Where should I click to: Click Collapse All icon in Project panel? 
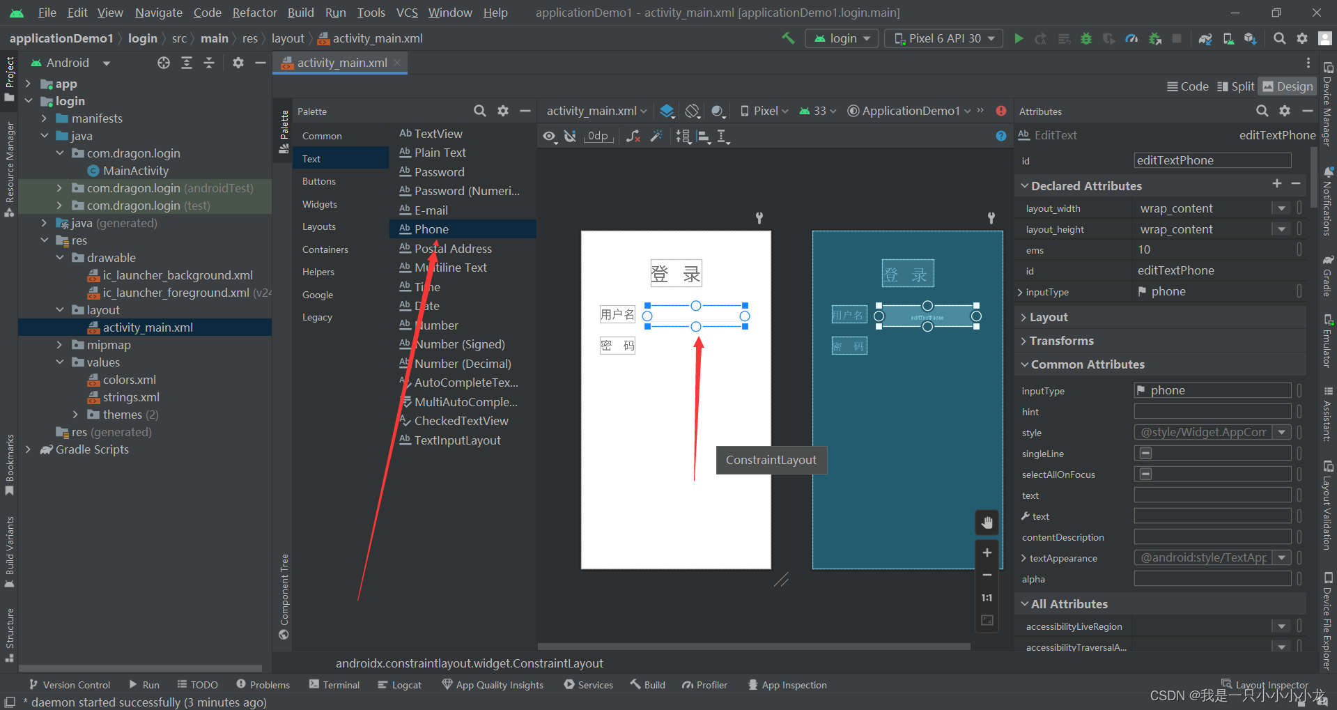tap(209, 63)
